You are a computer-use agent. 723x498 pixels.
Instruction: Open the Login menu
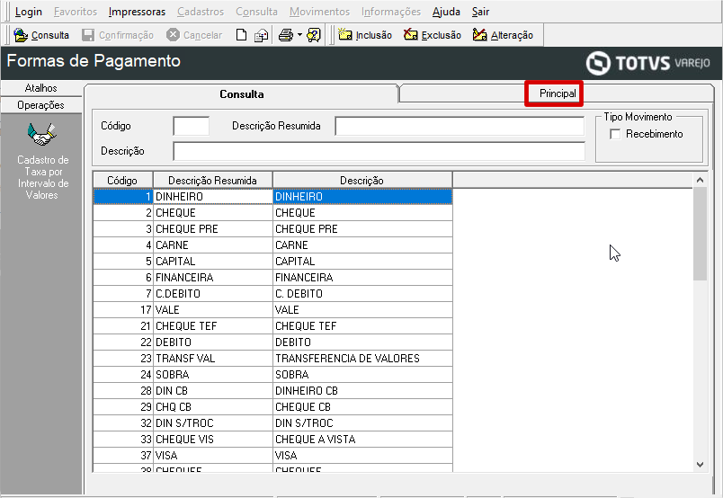[x=28, y=12]
